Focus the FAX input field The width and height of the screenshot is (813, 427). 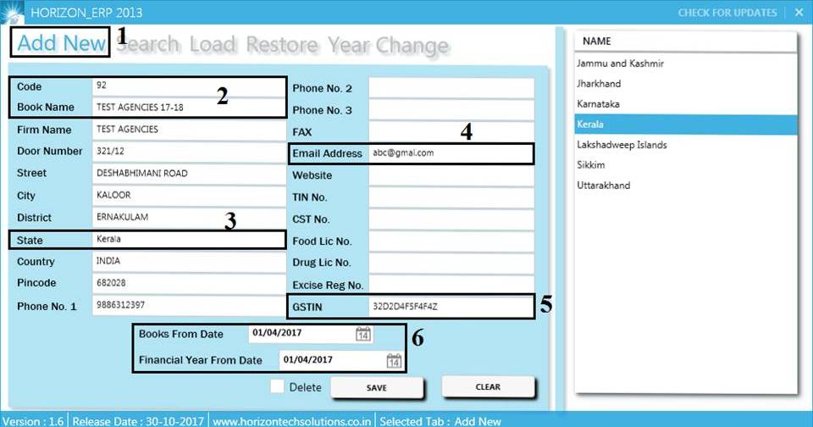point(451,132)
